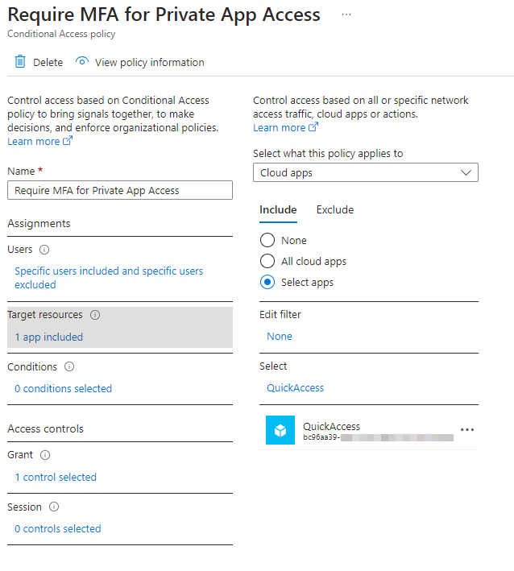The image size is (514, 571).
Task: Switch to the Include tab
Action: [x=278, y=210]
